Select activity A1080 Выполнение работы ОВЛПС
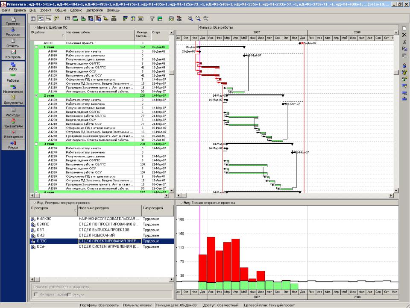Image resolution: width=410 pixels, height=308 pixels. [x=104, y=67]
